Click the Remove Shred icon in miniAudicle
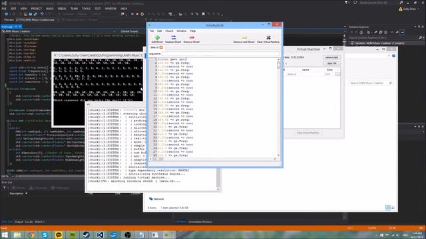The width and height of the screenshot is (426, 239). (192, 39)
